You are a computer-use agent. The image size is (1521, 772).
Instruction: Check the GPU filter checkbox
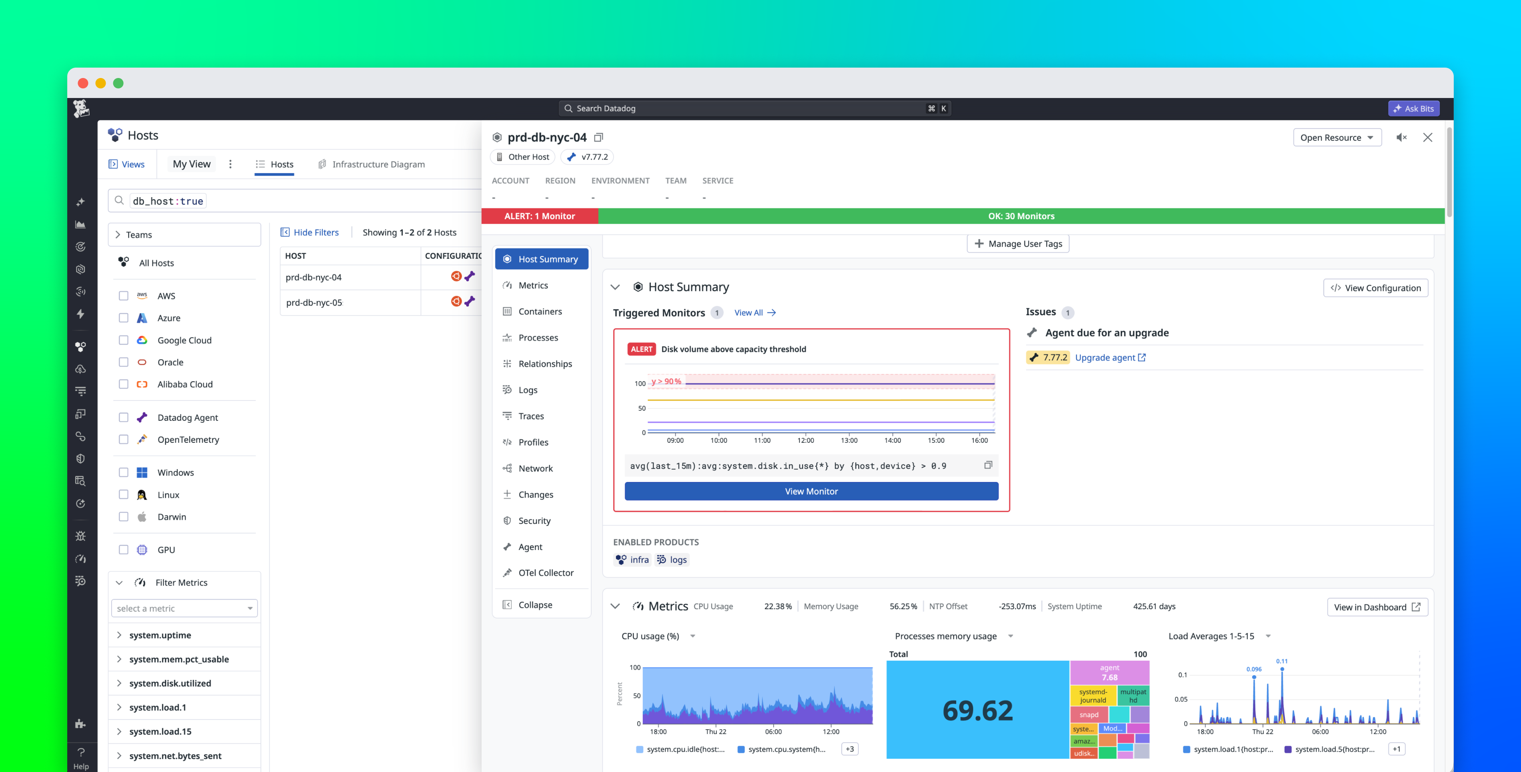point(123,550)
